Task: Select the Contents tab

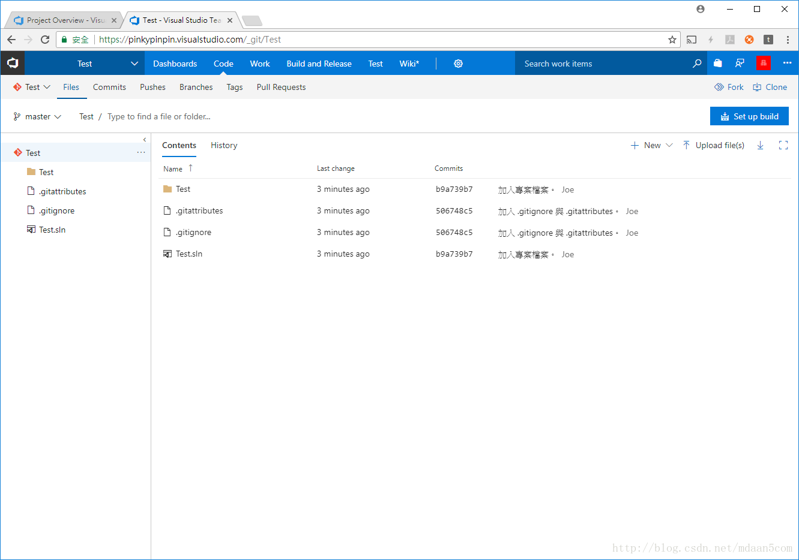Action: tap(179, 145)
